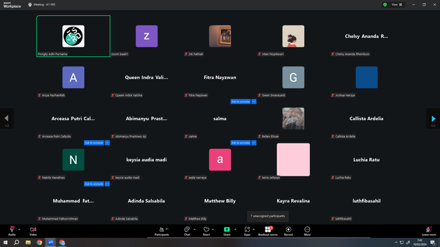Click Siti Fathiah's profile picture
This screenshot has width=440, height=247.
(x=220, y=36)
